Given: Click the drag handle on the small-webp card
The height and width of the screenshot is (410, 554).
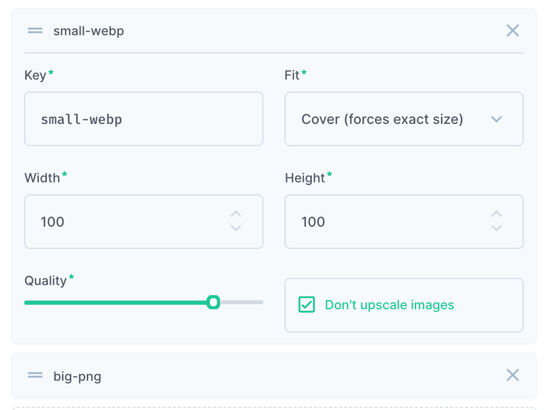Looking at the screenshot, I should pyautogui.click(x=34, y=30).
